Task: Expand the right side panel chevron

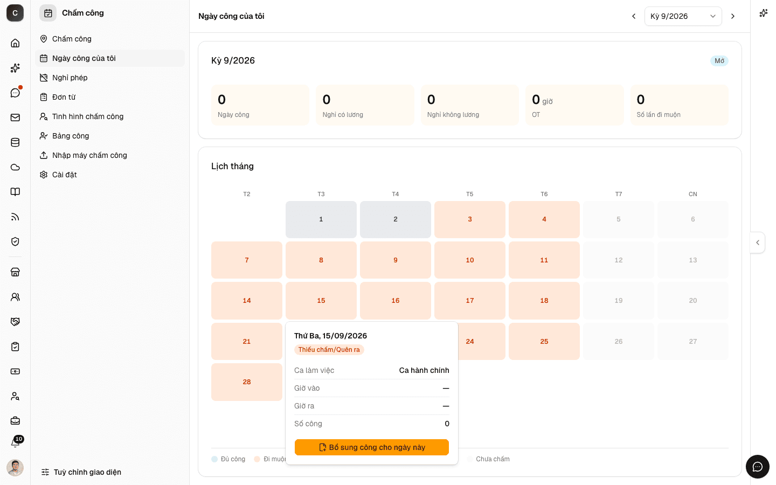Action: [x=758, y=242]
